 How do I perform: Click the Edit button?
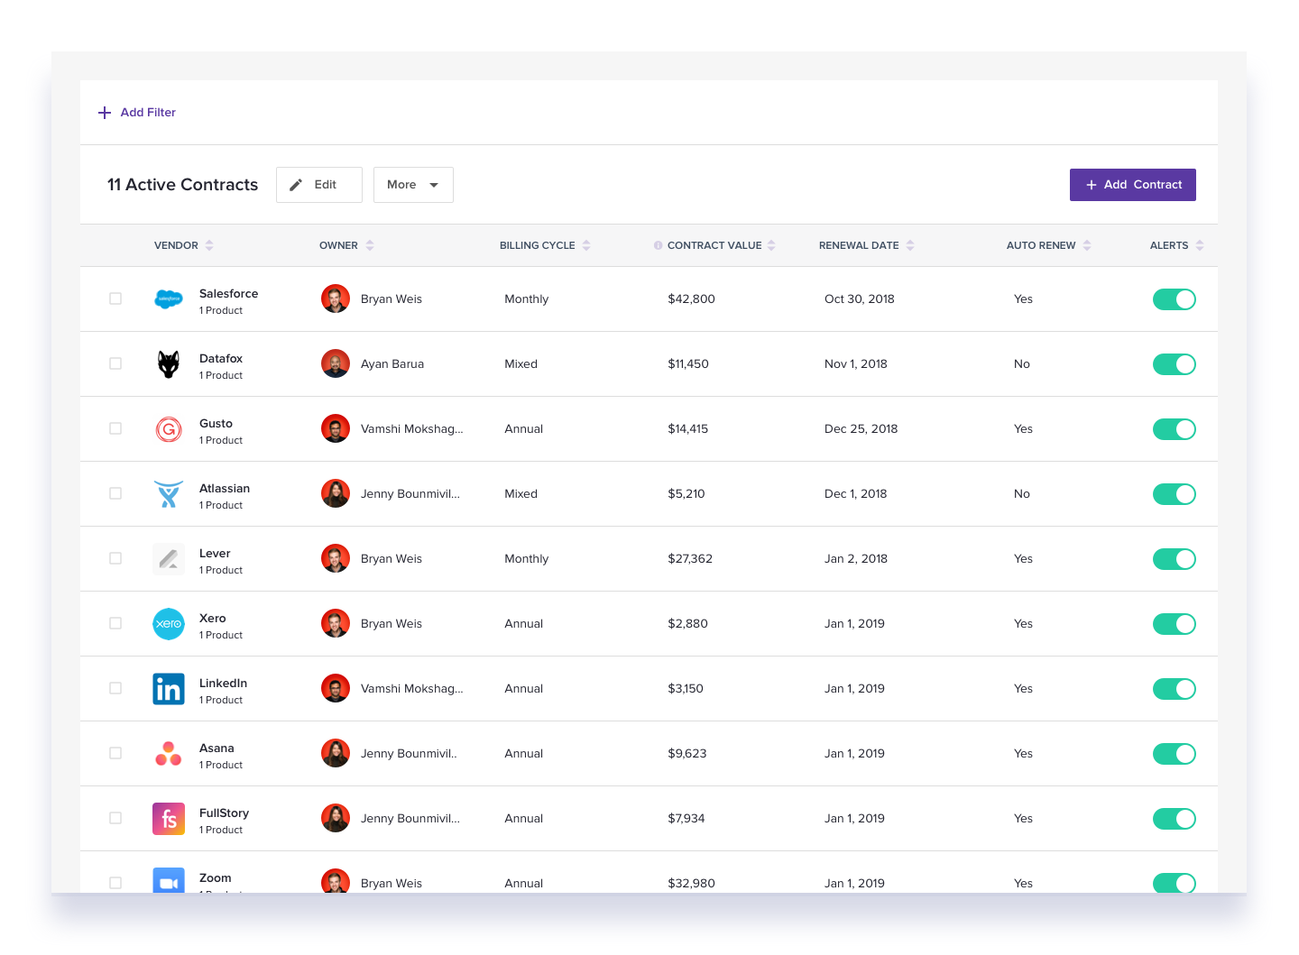(x=319, y=185)
